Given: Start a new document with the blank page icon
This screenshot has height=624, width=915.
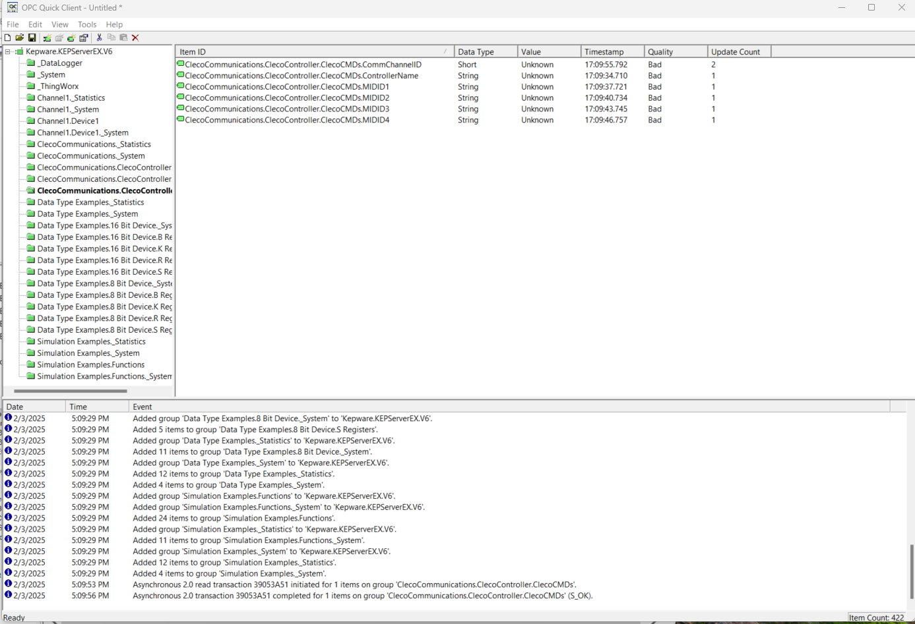Looking at the screenshot, I should coord(8,38).
